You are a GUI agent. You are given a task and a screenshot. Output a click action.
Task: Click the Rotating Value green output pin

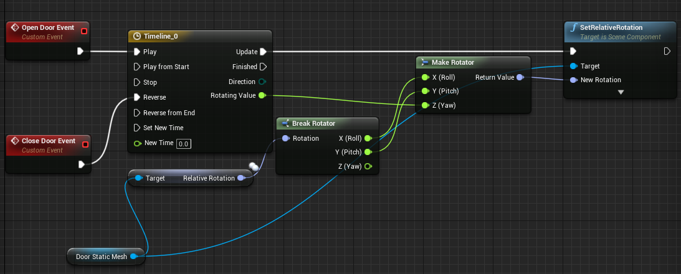click(262, 95)
